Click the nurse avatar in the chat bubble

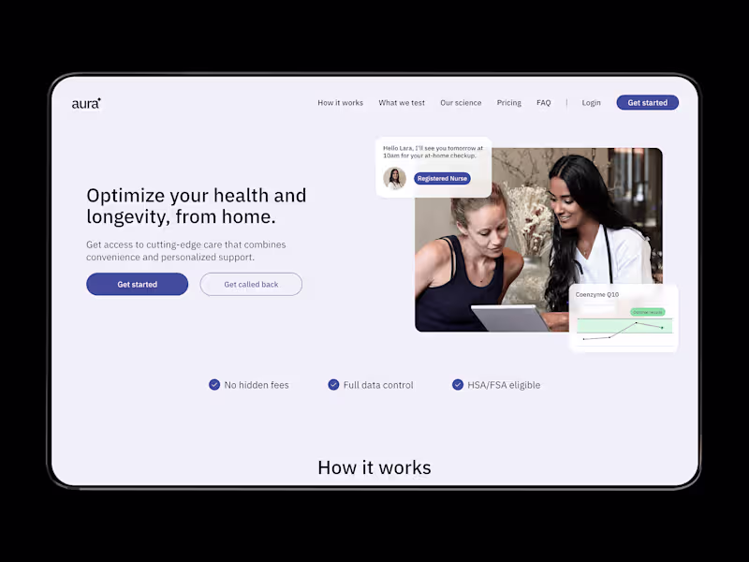pos(394,178)
